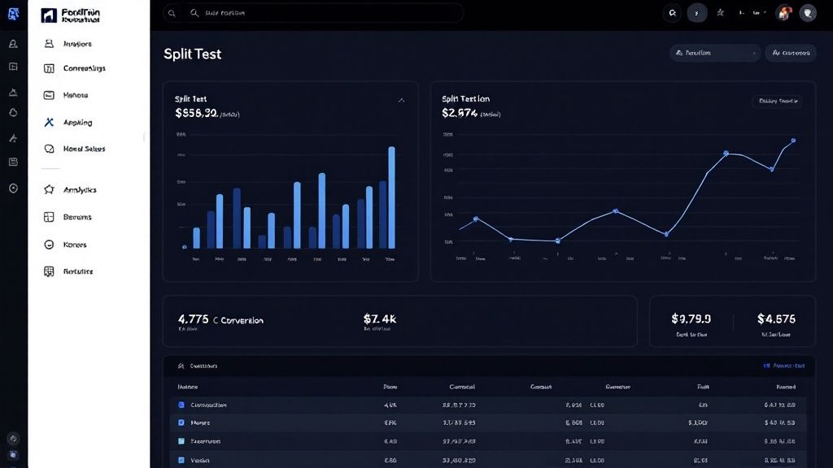Click the round search button in the top-right header
Image resolution: width=833 pixels, height=468 pixels.
pos(673,13)
